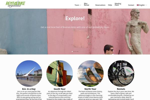Select the third slider dot

[76, 51]
